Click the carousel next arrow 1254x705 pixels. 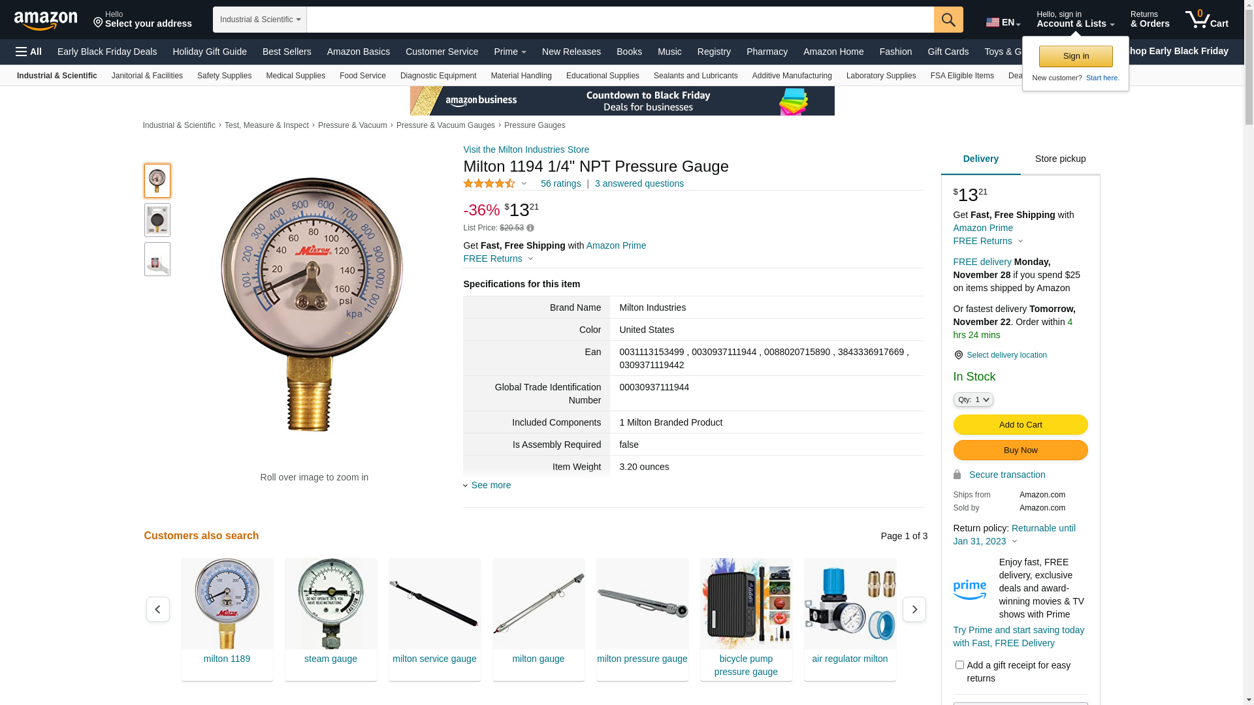[914, 609]
